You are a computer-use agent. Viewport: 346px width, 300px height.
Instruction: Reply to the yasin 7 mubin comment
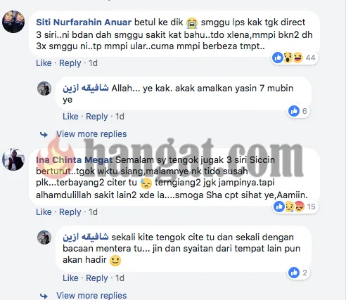[x=96, y=117]
